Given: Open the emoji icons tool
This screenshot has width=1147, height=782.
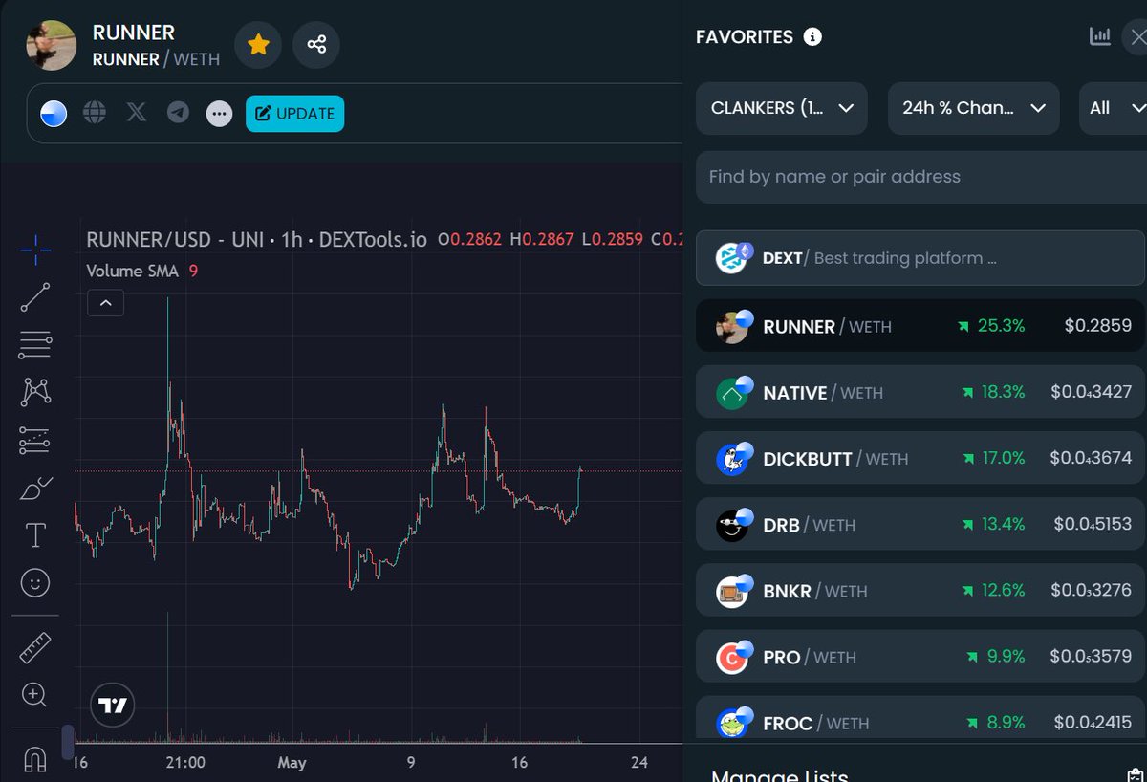Looking at the screenshot, I should point(35,583).
